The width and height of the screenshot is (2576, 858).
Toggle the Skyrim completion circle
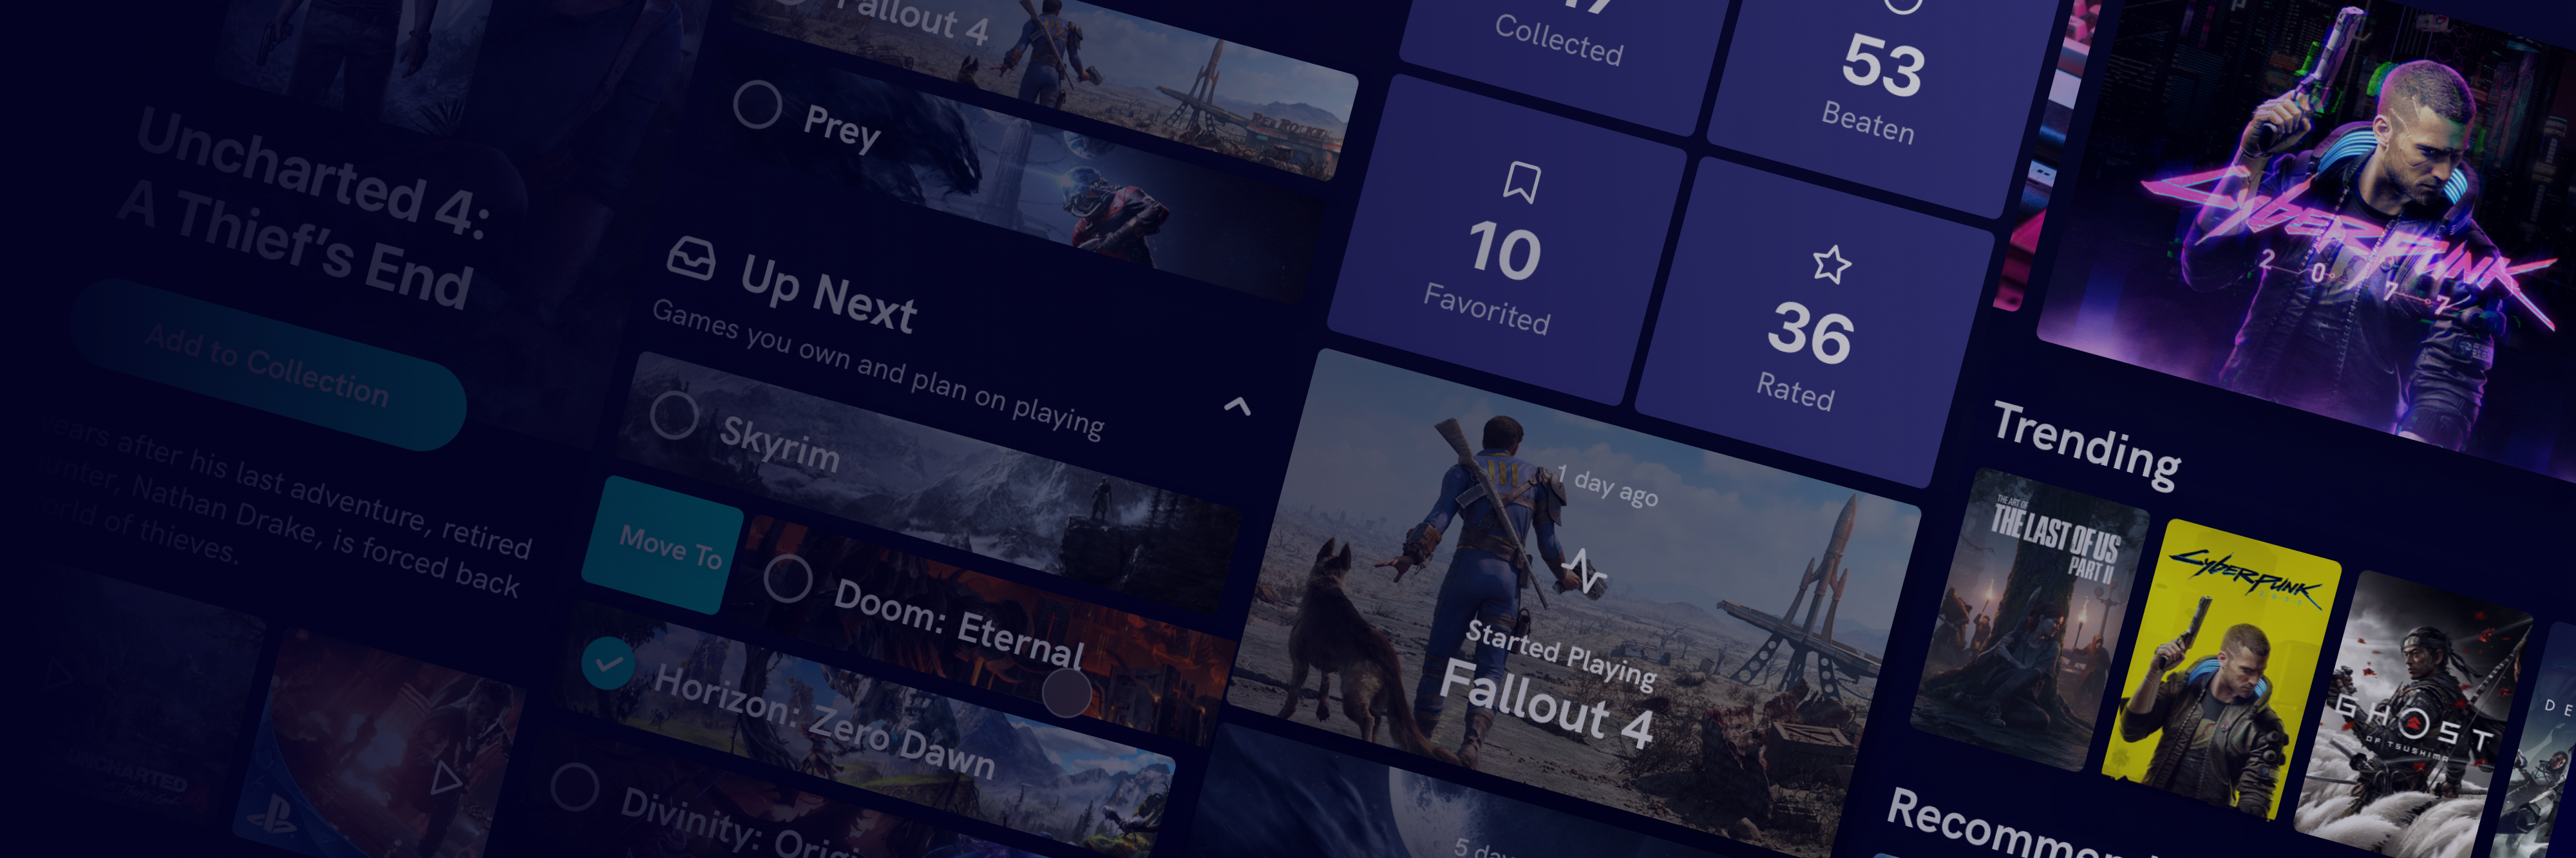(x=674, y=415)
